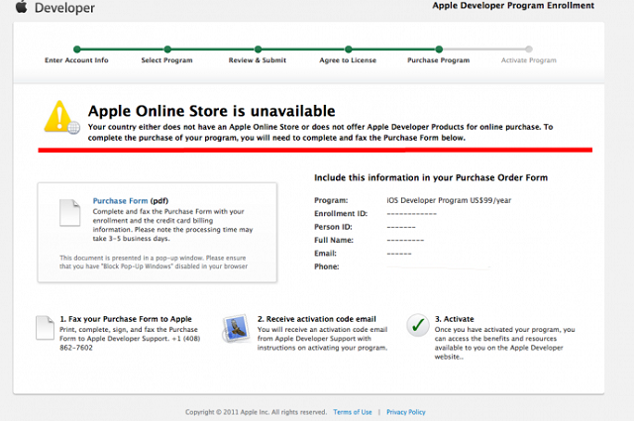Click the 1. Fax your Purchase Form heading

click(126, 319)
